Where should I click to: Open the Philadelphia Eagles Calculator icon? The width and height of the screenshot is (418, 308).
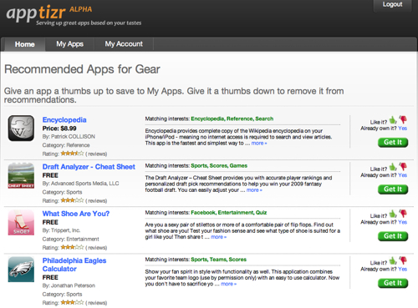pos(21,270)
